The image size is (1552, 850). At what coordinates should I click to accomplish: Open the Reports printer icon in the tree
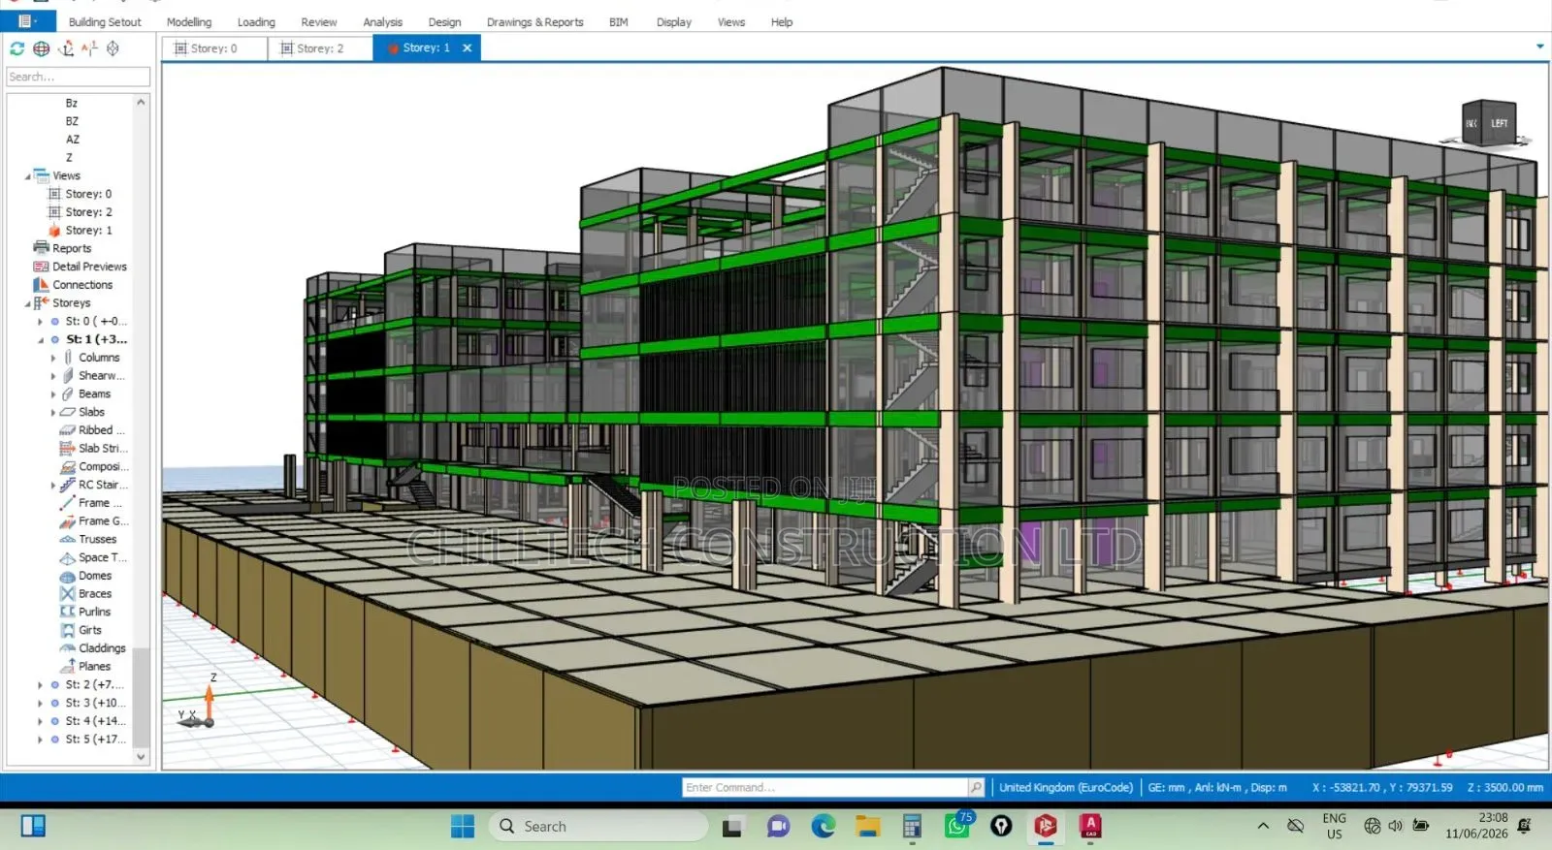pos(41,248)
